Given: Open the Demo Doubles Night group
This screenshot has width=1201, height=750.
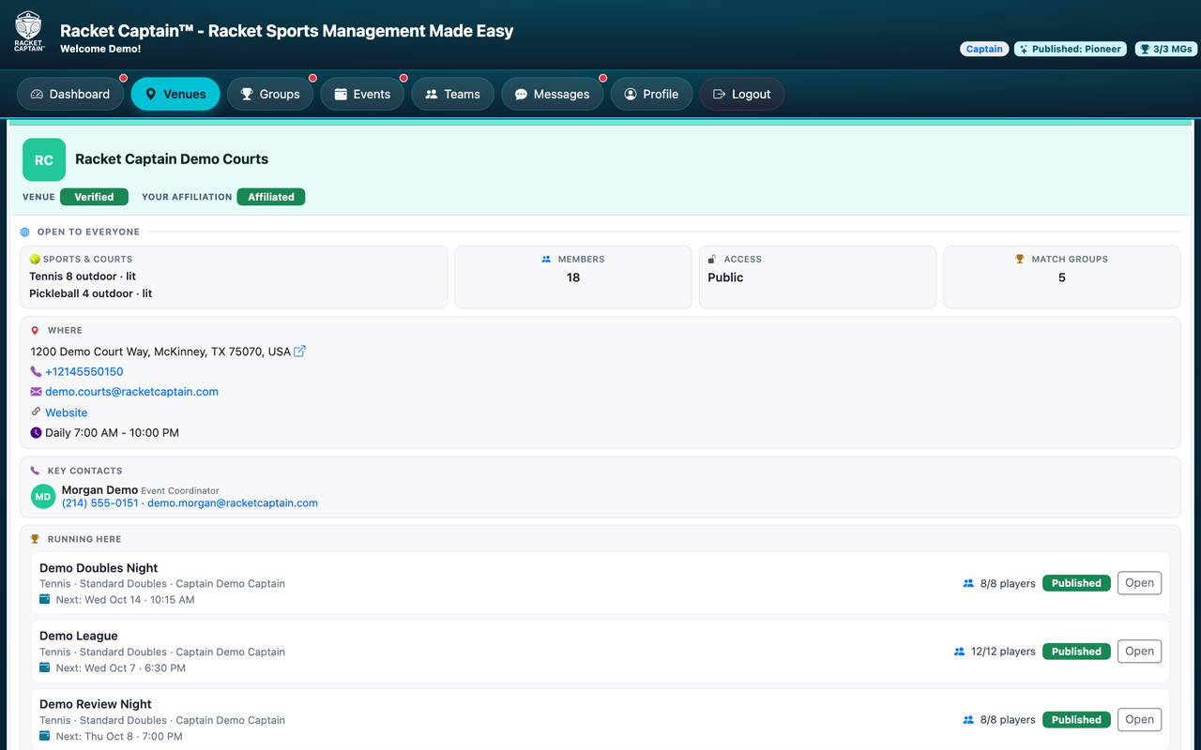Looking at the screenshot, I should coord(1139,583).
